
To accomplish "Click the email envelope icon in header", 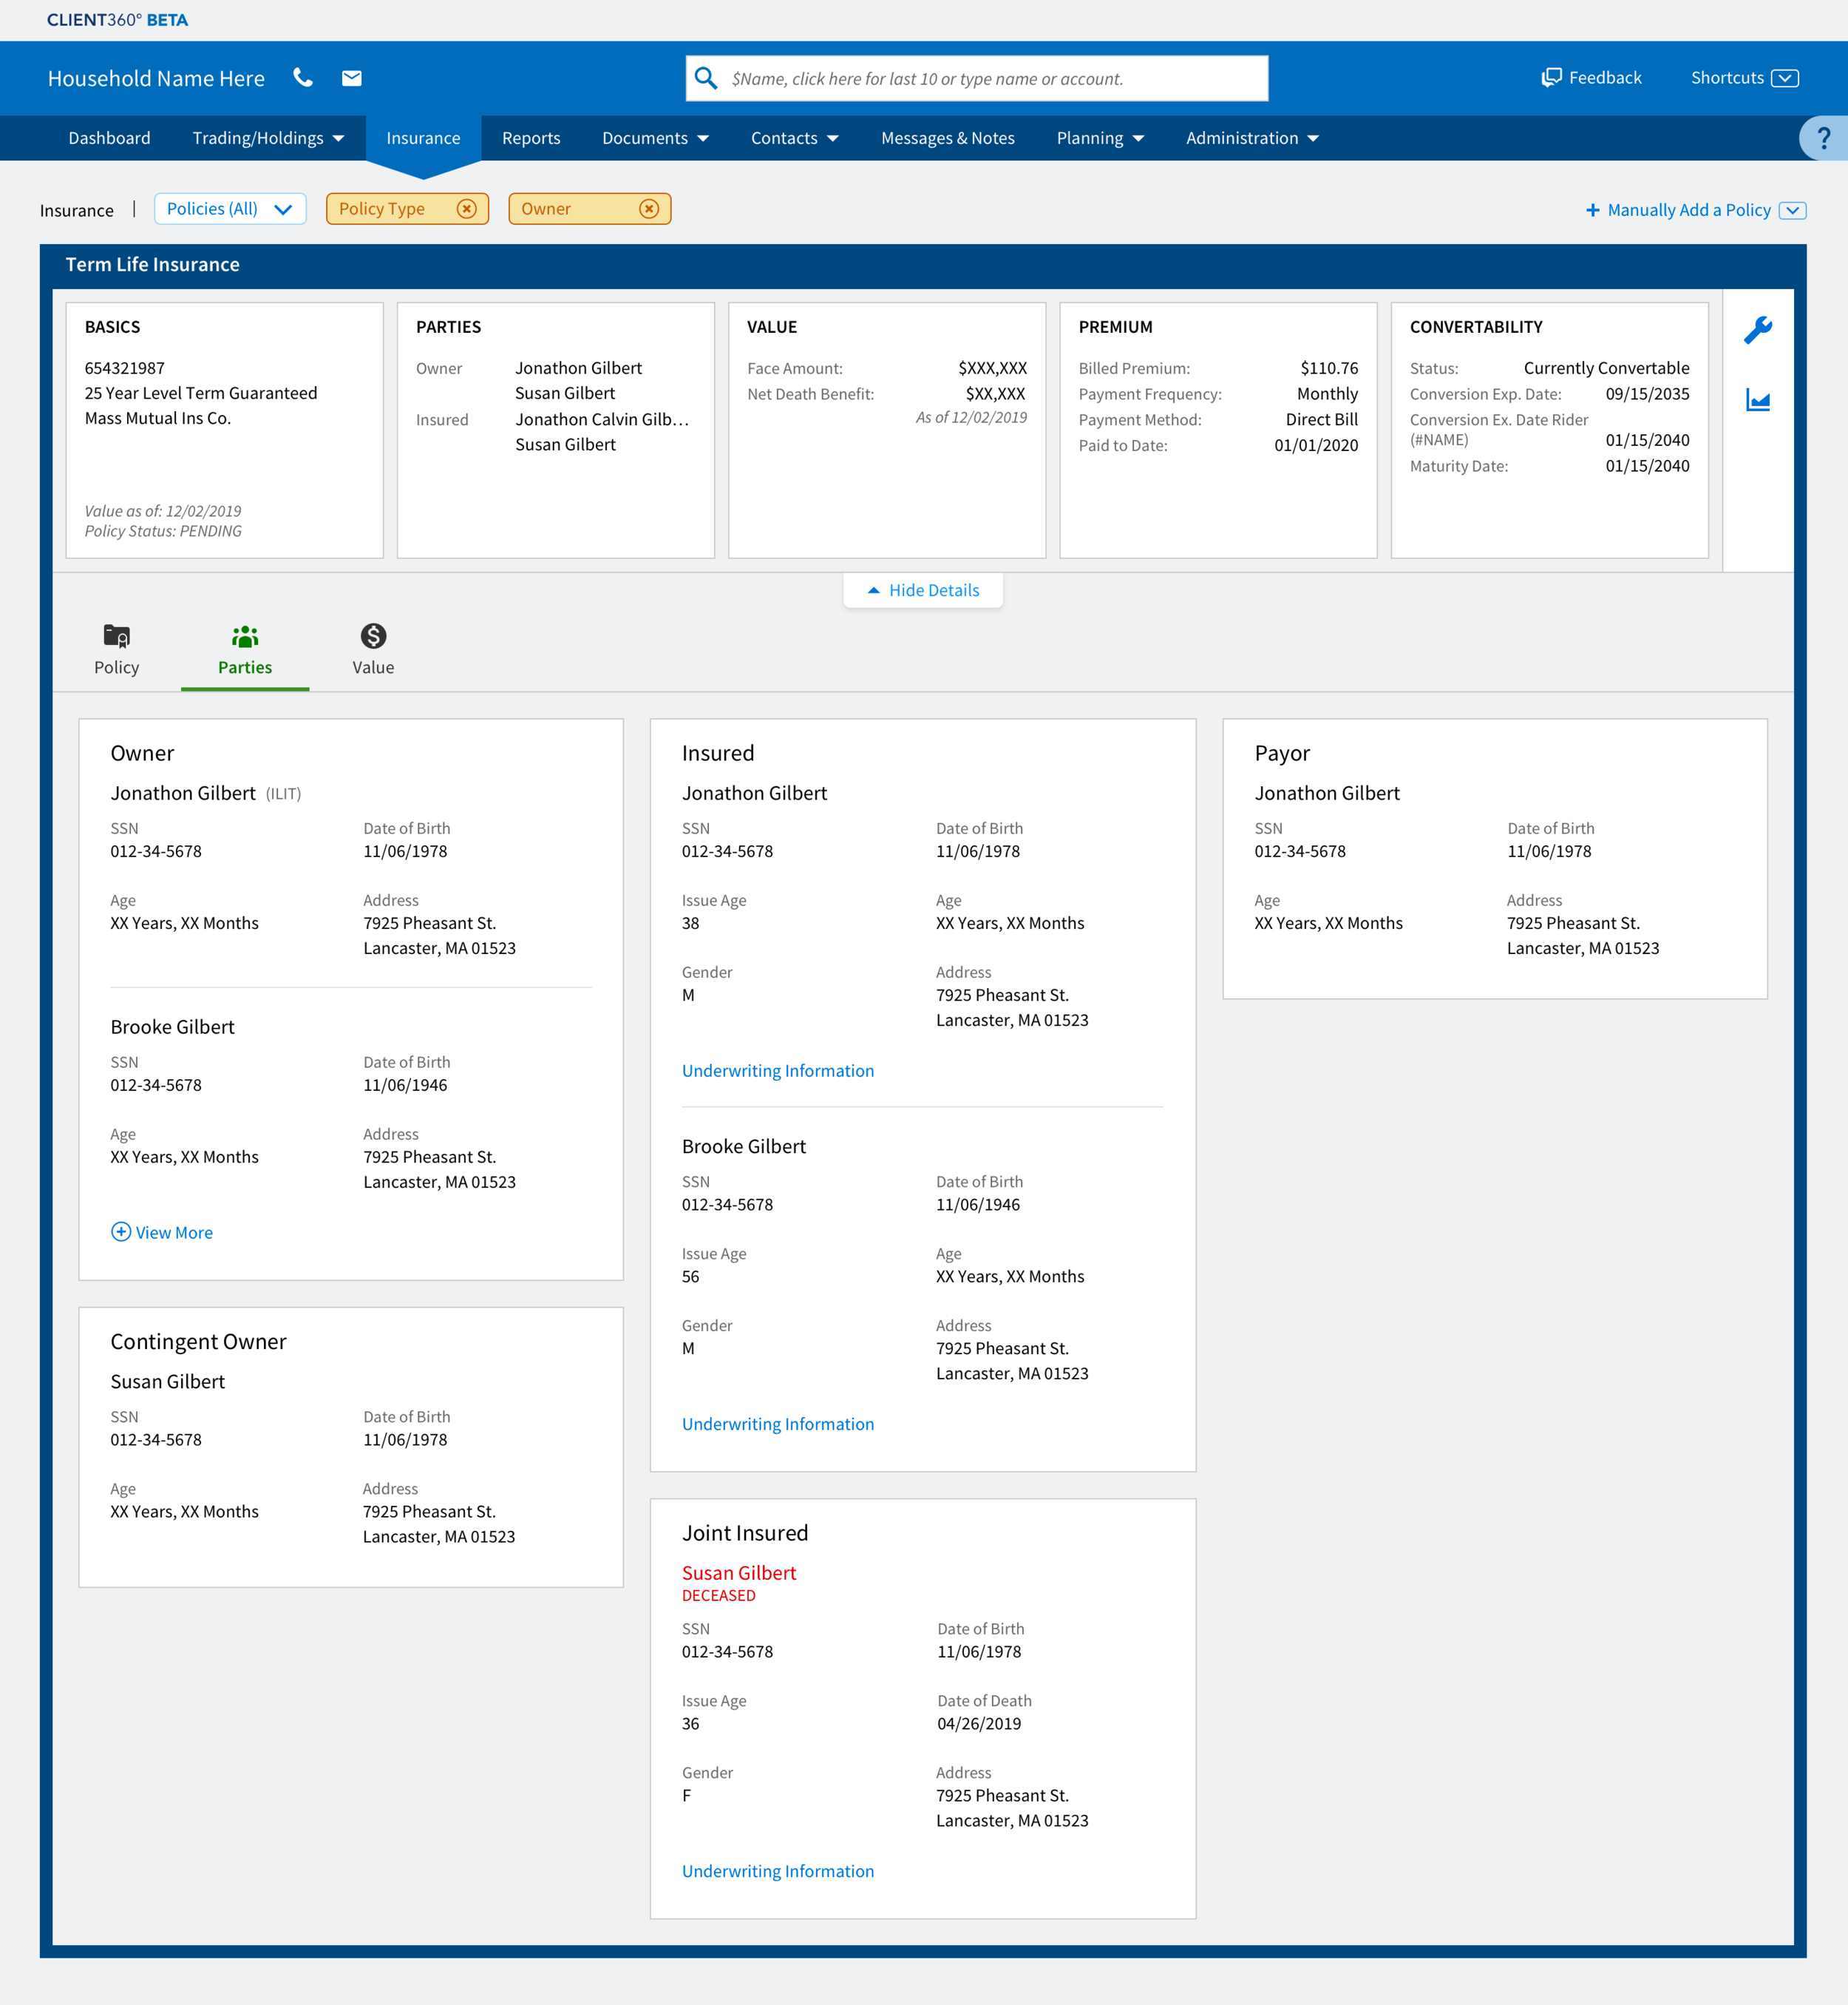I will 351,78.
